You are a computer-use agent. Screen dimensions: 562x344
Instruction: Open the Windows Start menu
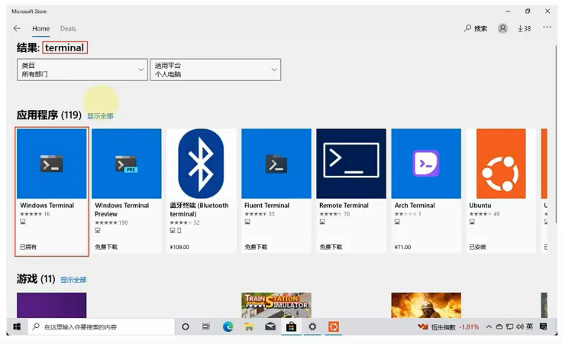17,326
